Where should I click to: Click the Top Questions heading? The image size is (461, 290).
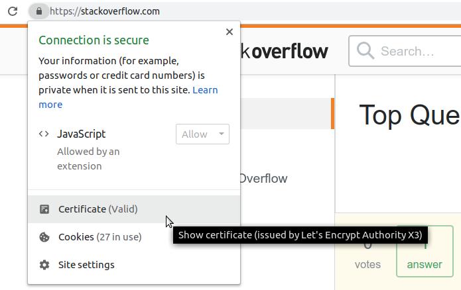(410, 115)
